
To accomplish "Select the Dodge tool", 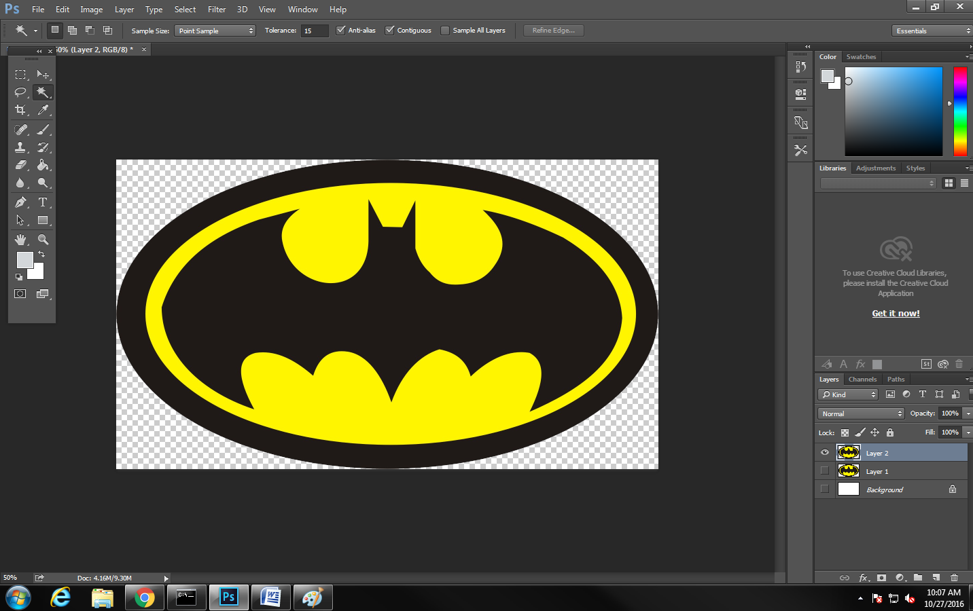I will (x=43, y=183).
